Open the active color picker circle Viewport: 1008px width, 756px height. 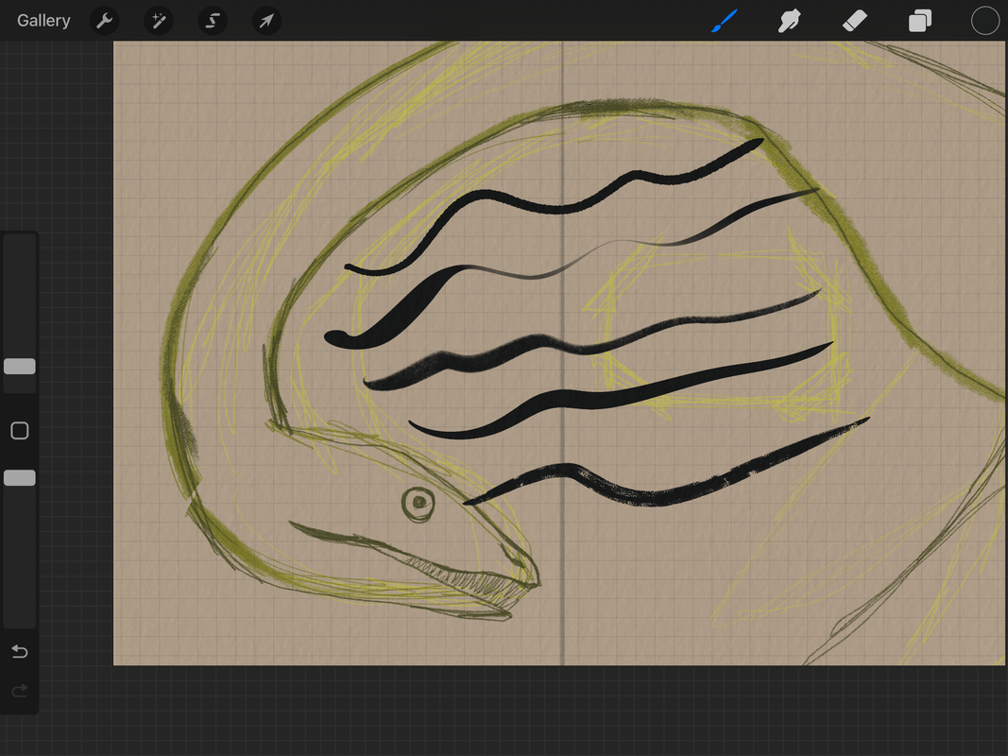click(x=985, y=21)
